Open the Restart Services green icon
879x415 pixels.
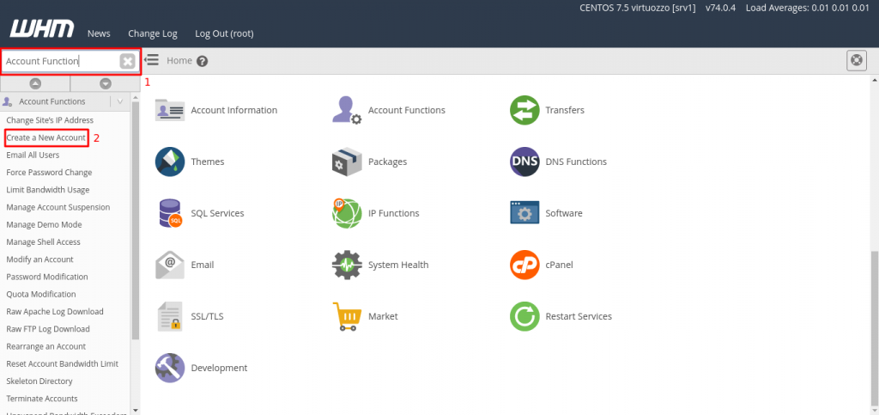click(524, 317)
